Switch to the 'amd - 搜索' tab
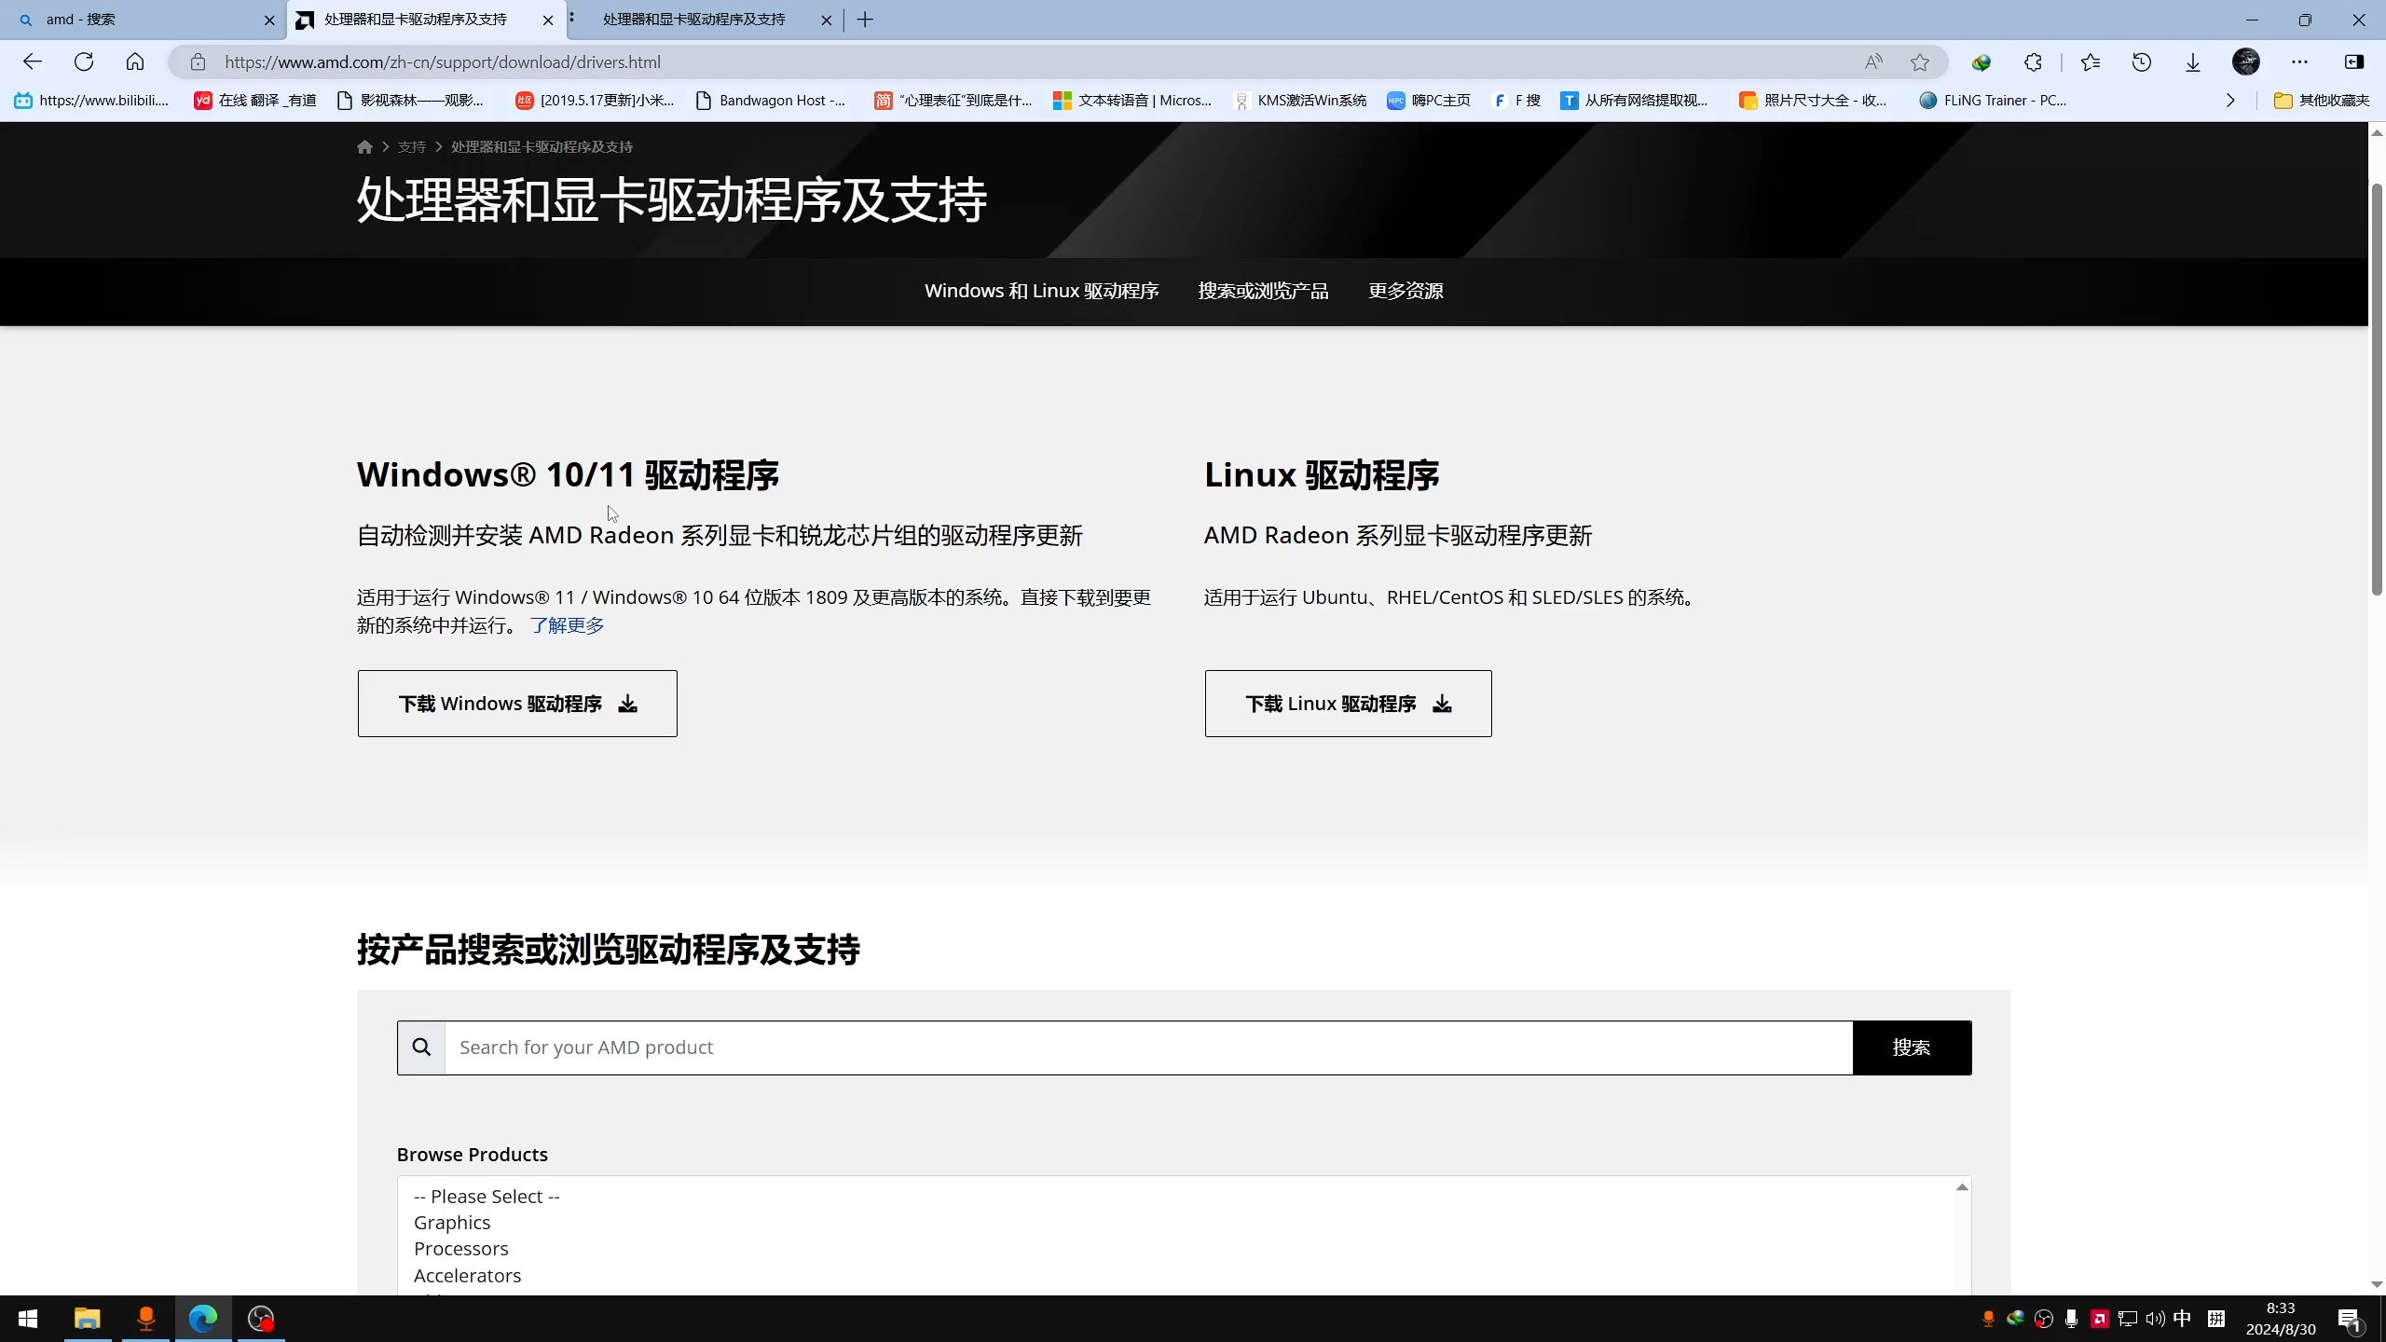This screenshot has width=2386, height=1342. (140, 20)
